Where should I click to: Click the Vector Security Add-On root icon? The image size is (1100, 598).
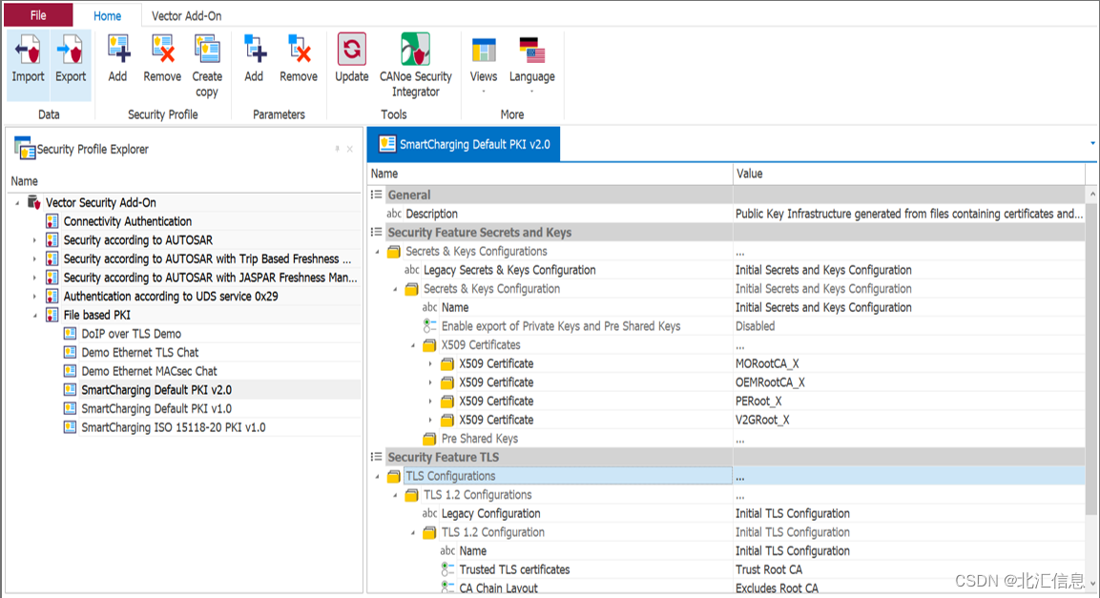(33, 202)
